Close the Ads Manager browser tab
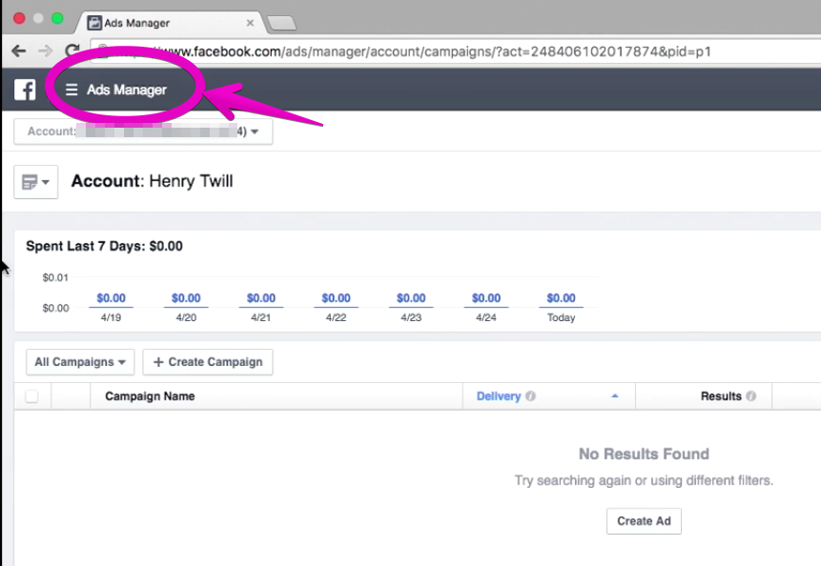The height and width of the screenshot is (566, 821). pos(250,23)
